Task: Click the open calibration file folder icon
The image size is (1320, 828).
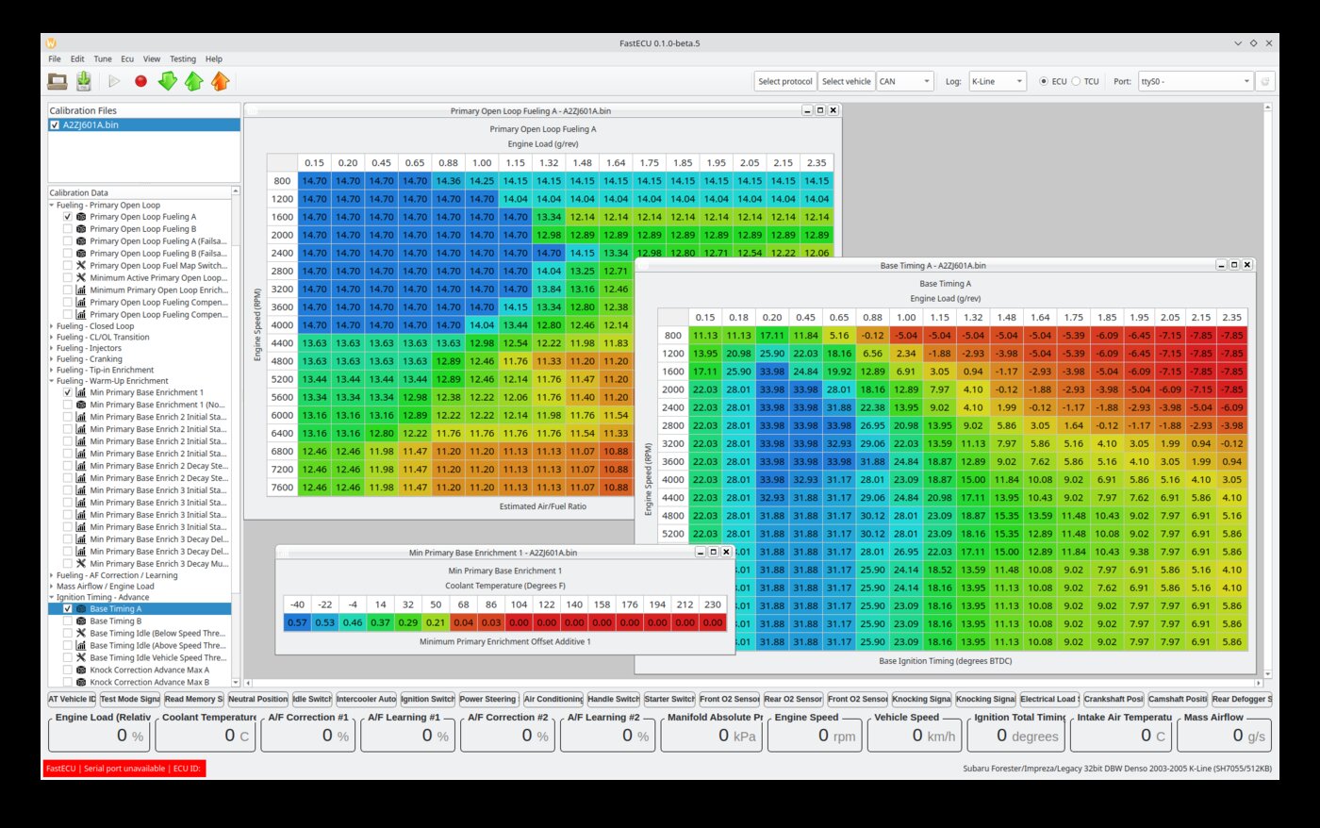Action: [58, 81]
